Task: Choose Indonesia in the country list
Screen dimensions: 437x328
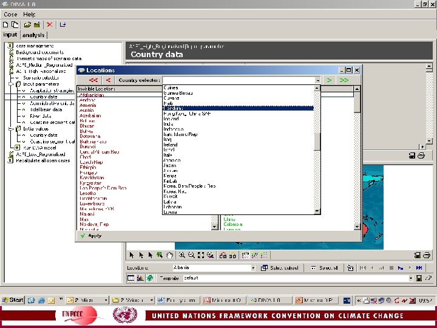Action: 174,129
